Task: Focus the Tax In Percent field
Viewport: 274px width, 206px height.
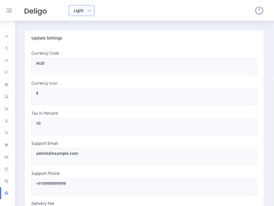Action: 144,126
